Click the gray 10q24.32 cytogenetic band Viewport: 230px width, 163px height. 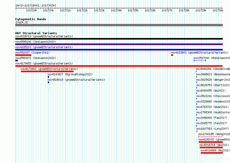click(x=119, y=25)
